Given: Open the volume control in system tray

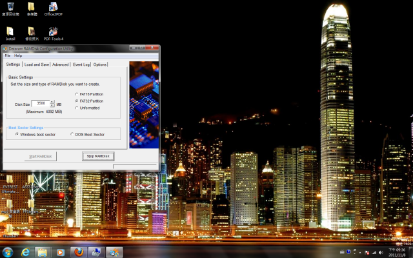Looking at the screenshot, I should [x=381, y=252].
